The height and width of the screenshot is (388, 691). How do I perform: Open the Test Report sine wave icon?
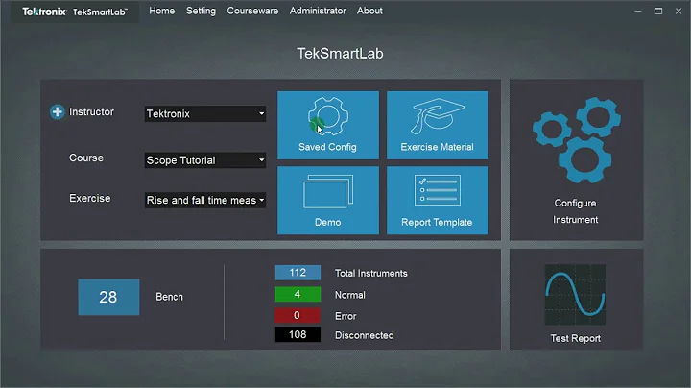click(575, 295)
